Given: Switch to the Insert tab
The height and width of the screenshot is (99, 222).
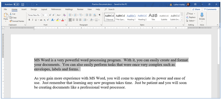Looking at the screenshot, I should click(24, 9).
